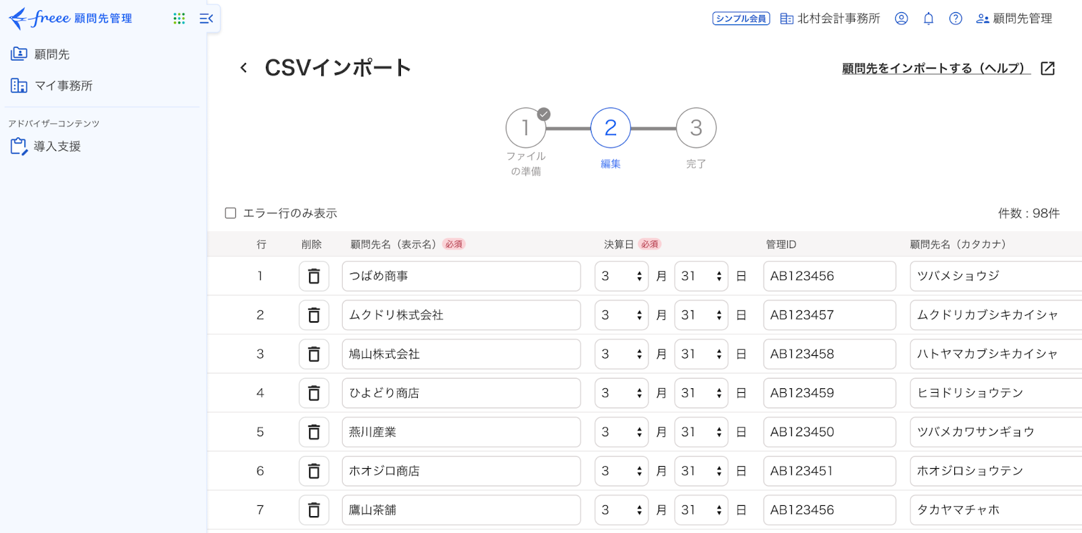This screenshot has height=533, width=1082.
Task: Delete row 6 ホオジロ商店
Action: pyautogui.click(x=314, y=471)
